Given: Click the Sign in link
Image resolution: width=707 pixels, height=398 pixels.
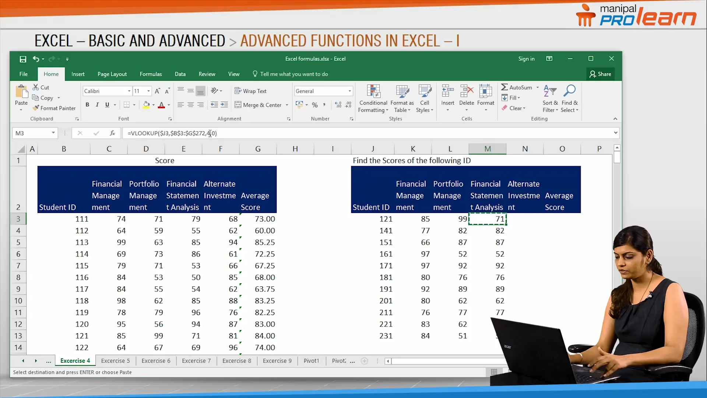Looking at the screenshot, I should (x=526, y=59).
